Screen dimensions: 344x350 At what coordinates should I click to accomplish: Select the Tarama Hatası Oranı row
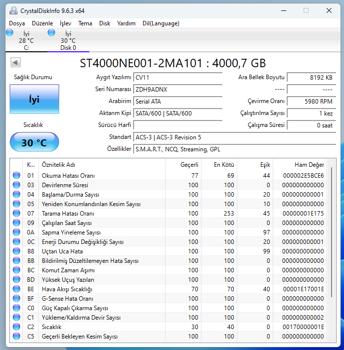point(169,213)
